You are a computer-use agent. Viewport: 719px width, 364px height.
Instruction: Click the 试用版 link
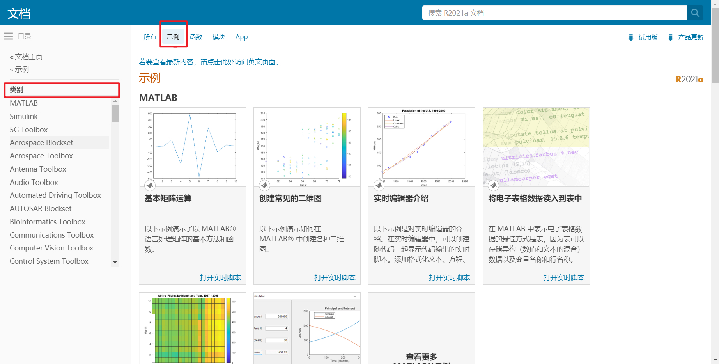[x=648, y=37]
